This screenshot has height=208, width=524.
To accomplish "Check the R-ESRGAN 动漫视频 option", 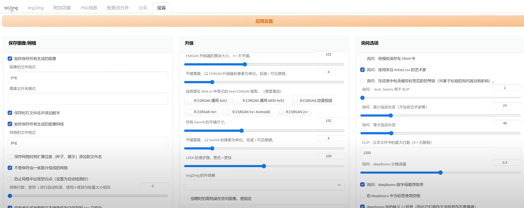I will pos(295,100).
